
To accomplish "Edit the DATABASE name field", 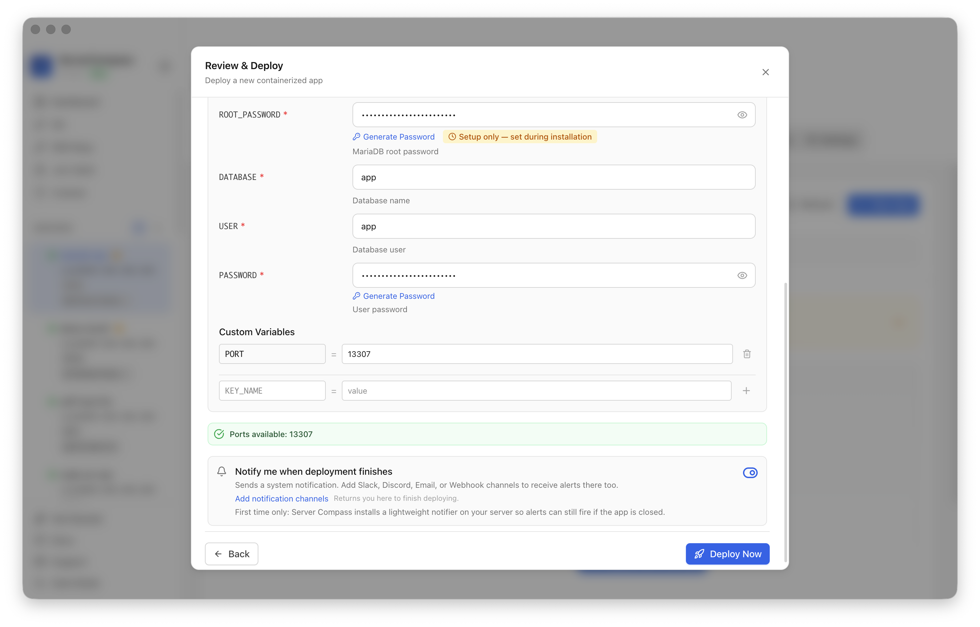I will (x=553, y=177).
